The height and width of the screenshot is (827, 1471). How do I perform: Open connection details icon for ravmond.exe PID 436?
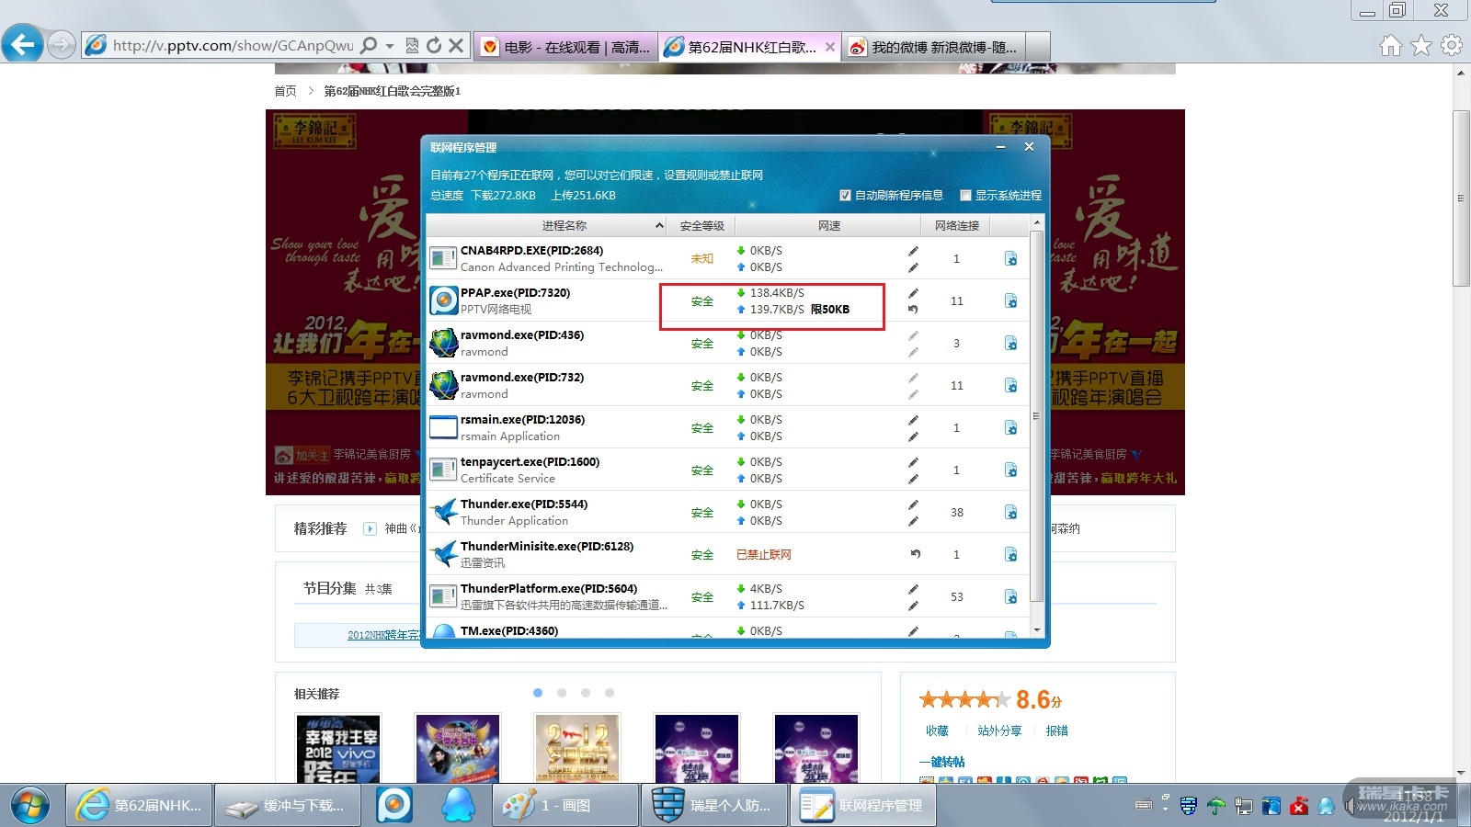1010,343
